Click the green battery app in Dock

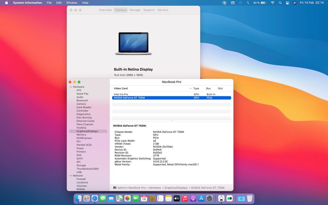coord(230,198)
